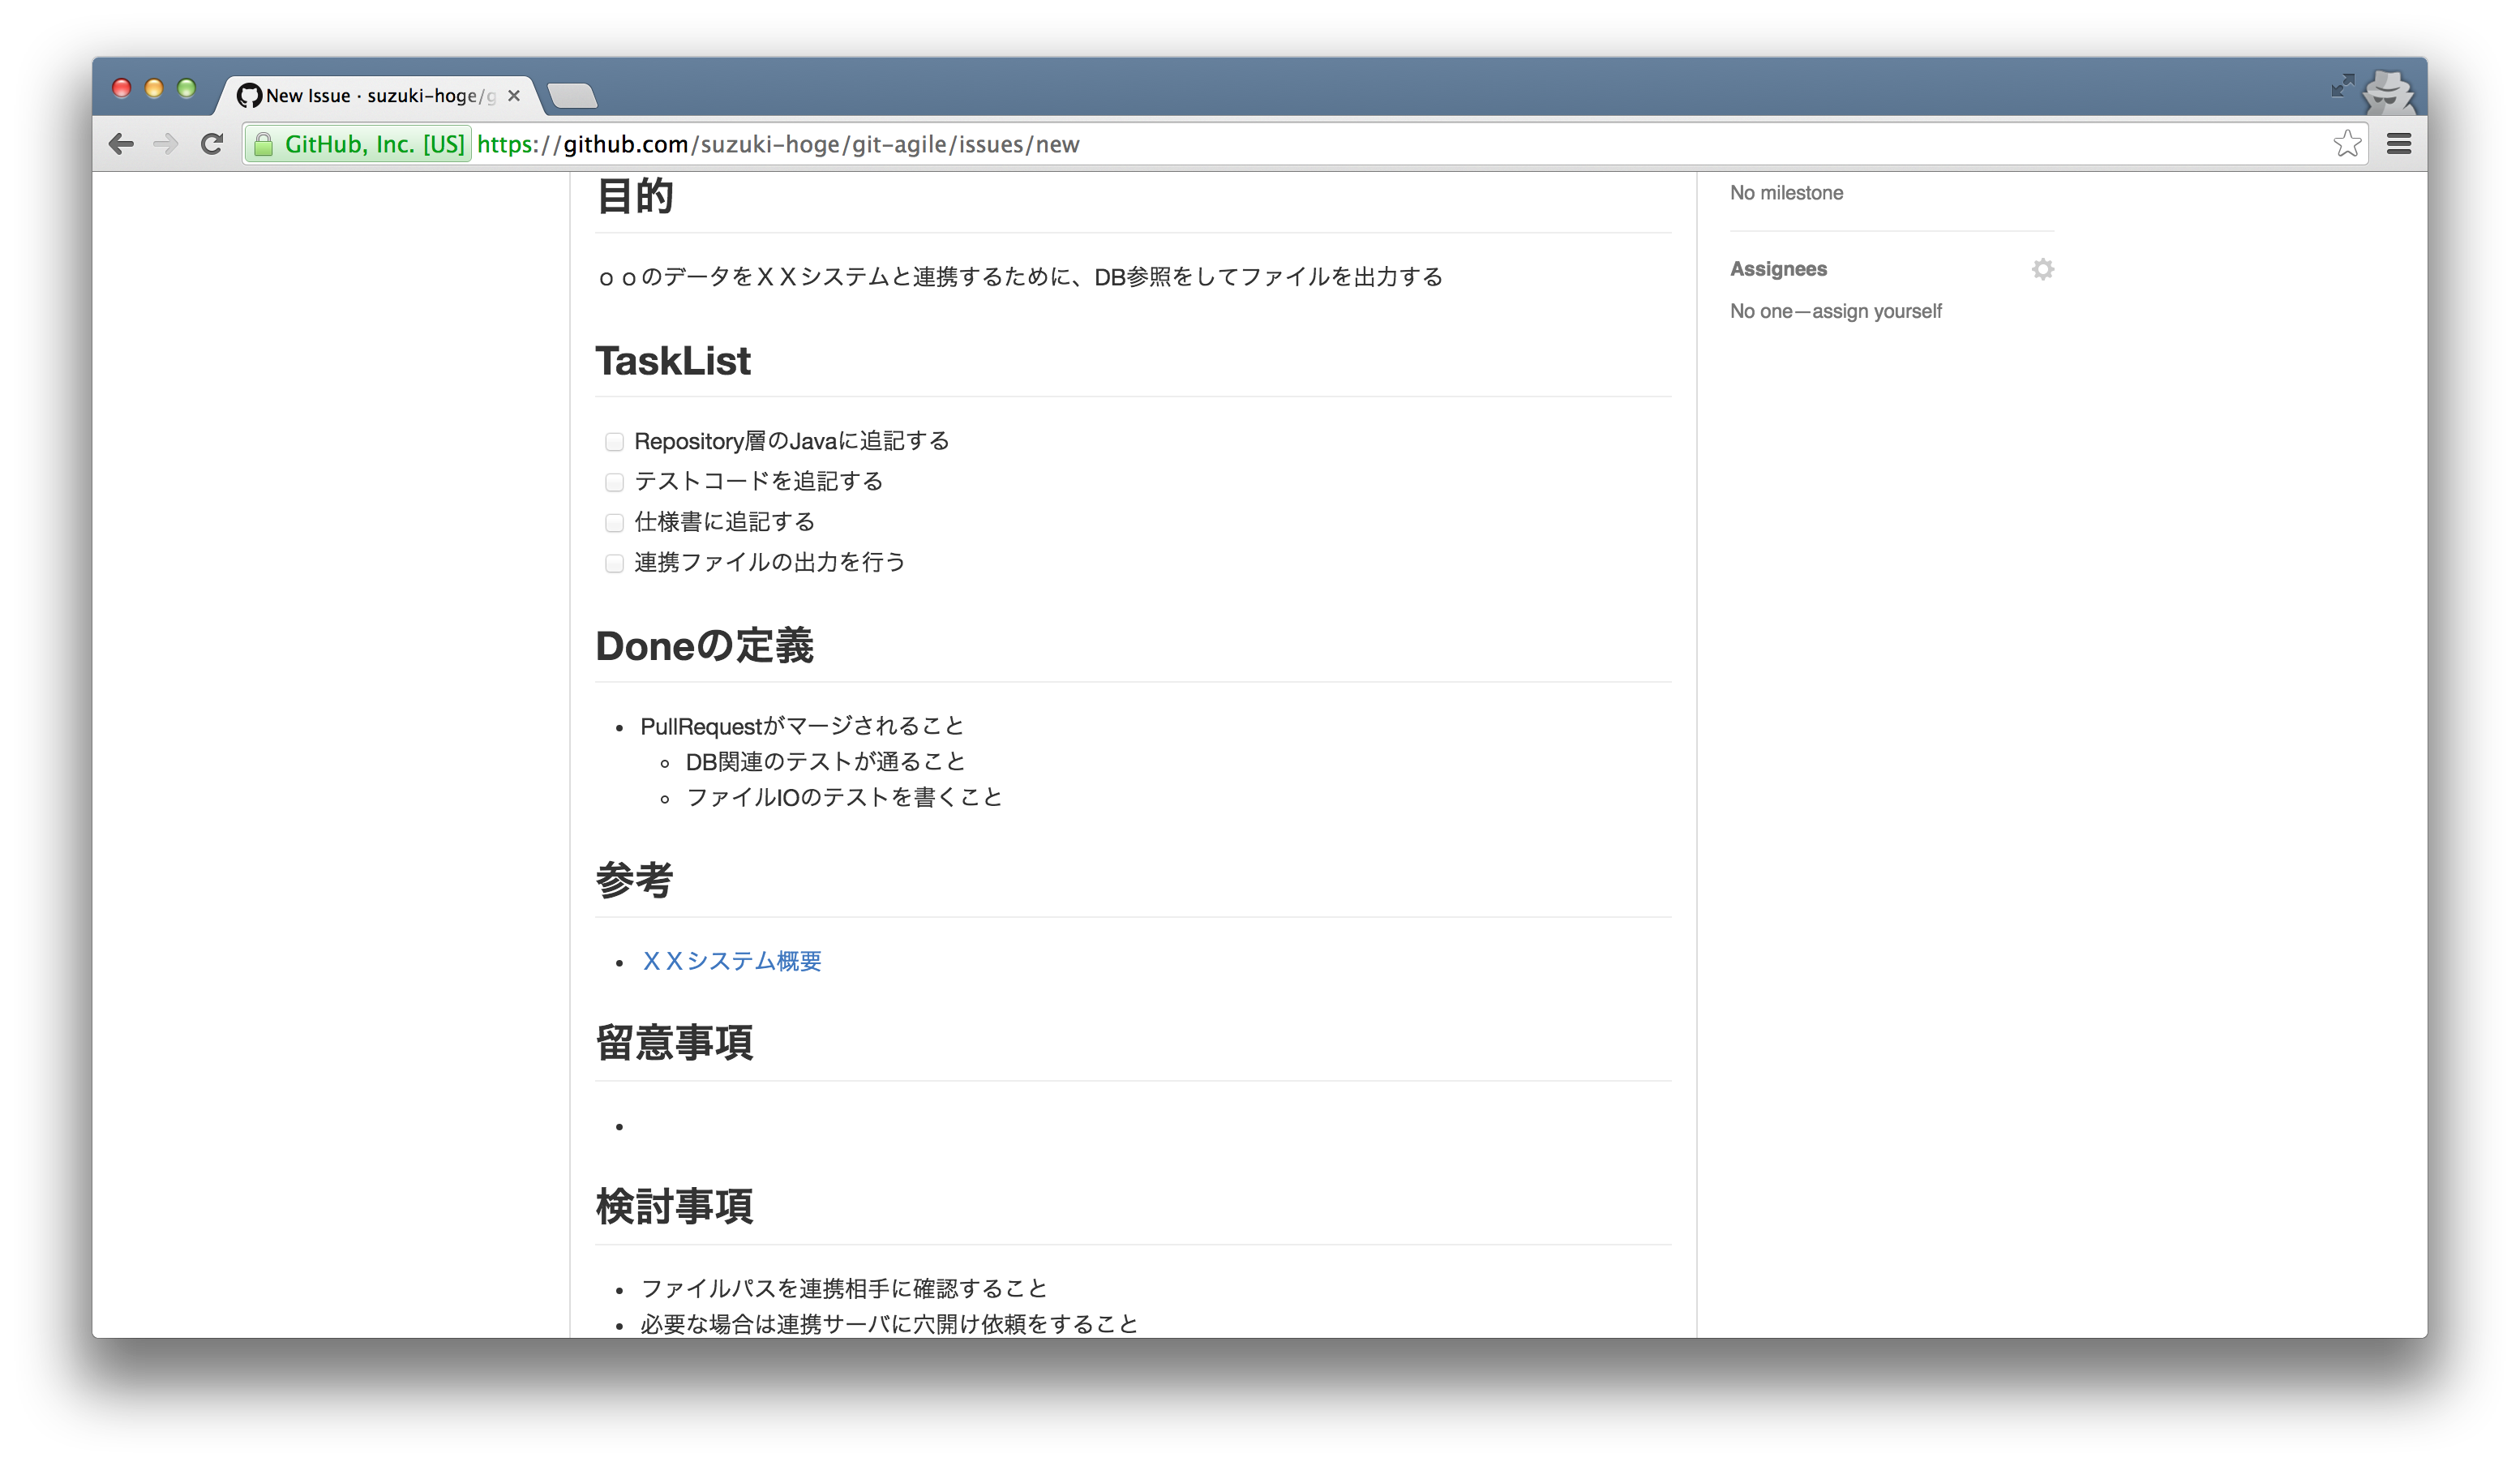Image resolution: width=2520 pixels, height=1466 pixels.
Task: Click the incognito spy icon in the titlebar
Action: (2389, 94)
